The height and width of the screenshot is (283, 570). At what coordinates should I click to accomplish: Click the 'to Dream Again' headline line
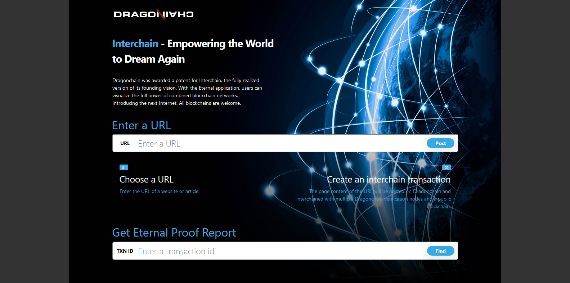tap(148, 59)
